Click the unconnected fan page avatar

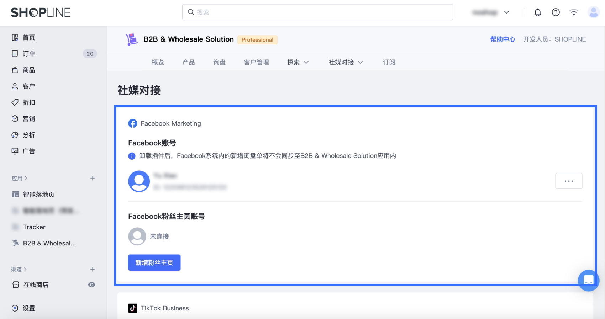pyautogui.click(x=137, y=236)
